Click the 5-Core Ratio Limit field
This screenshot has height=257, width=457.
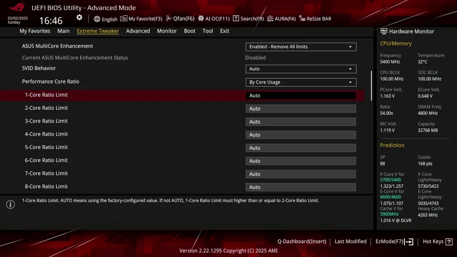coord(301,148)
